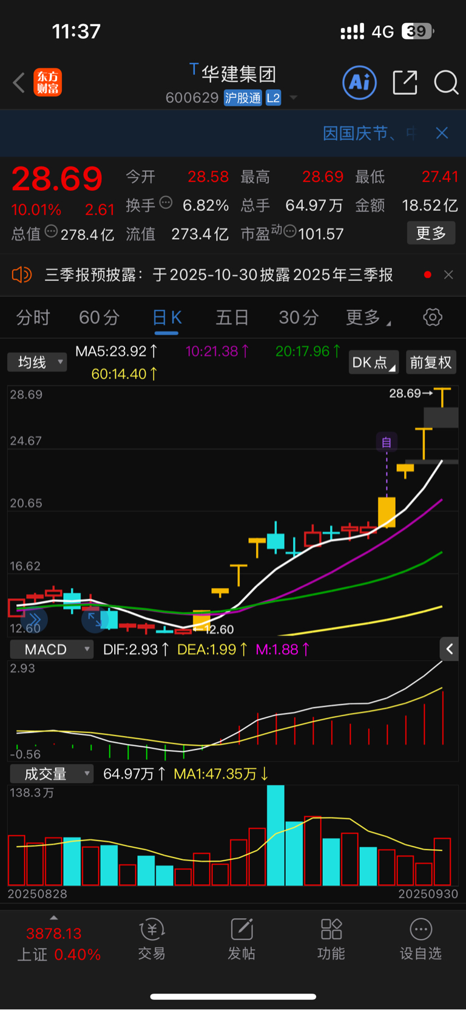This screenshot has height=1010, width=466.
Task: Tap the info icon beside 总值
Action: click(52, 231)
